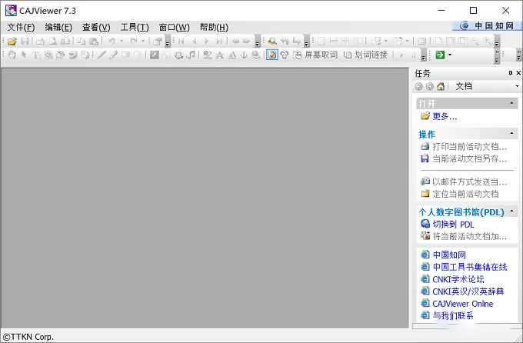This screenshot has height=343, width=523.
Task: Open the 文件(F) menu
Action: point(21,28)
